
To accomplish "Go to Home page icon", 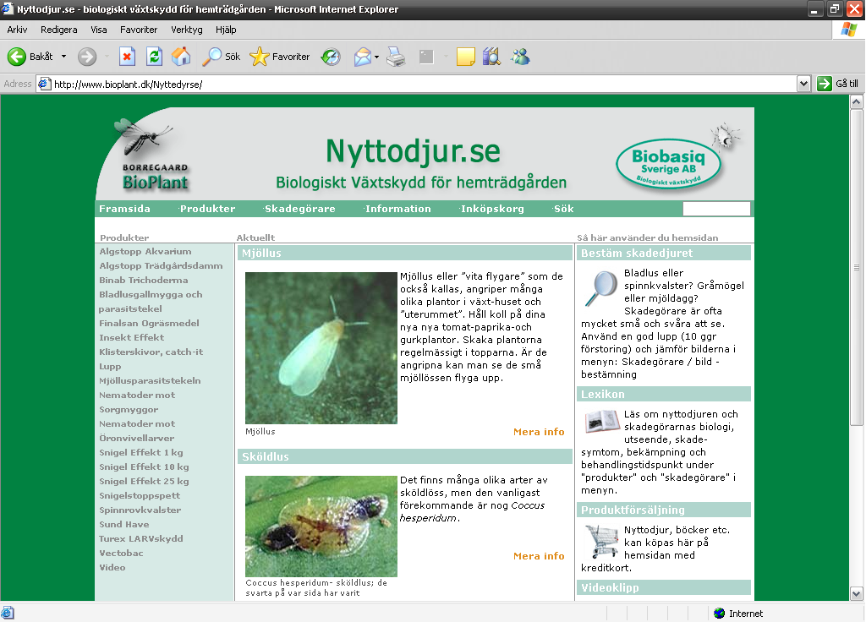I will (x=181, y=57).
